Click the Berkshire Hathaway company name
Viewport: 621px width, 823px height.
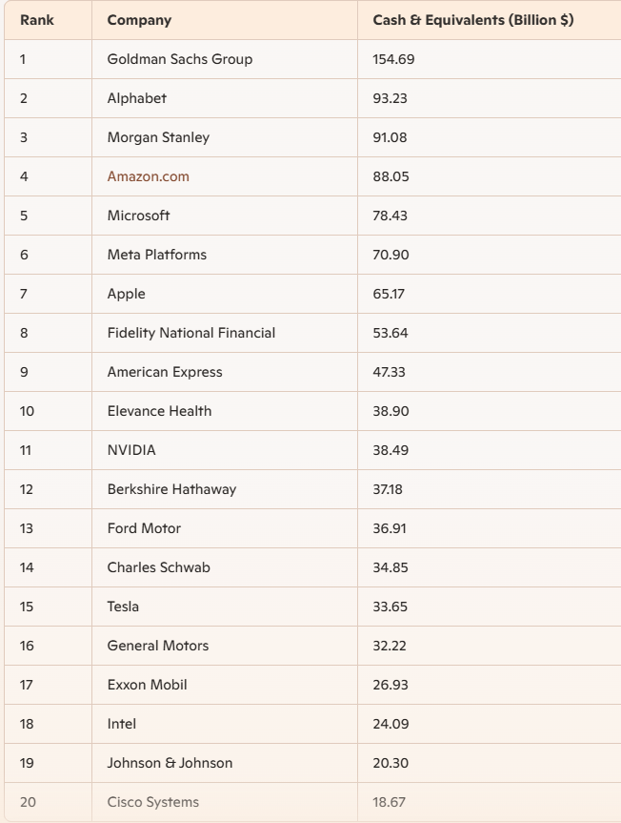(171, 489)
